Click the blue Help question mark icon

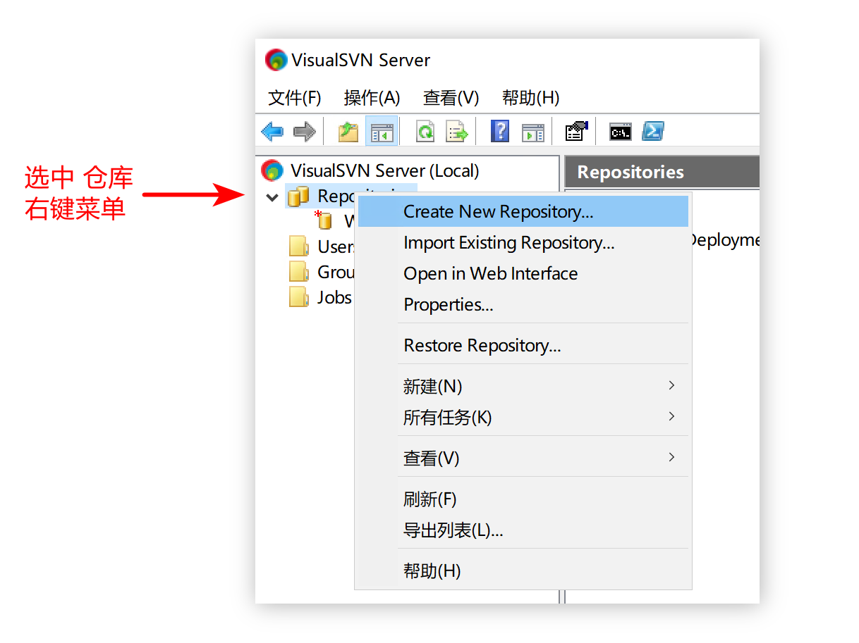coord(500,132)
